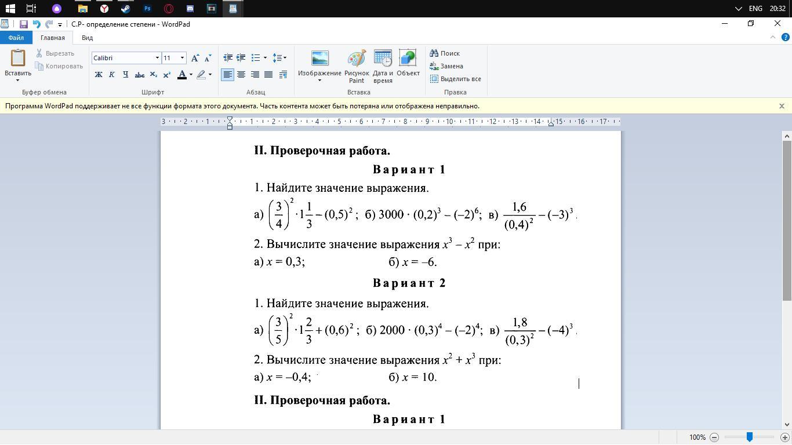Decrease paragraph indent
This screenshot has height=445, width=792.
click(228, 58)
